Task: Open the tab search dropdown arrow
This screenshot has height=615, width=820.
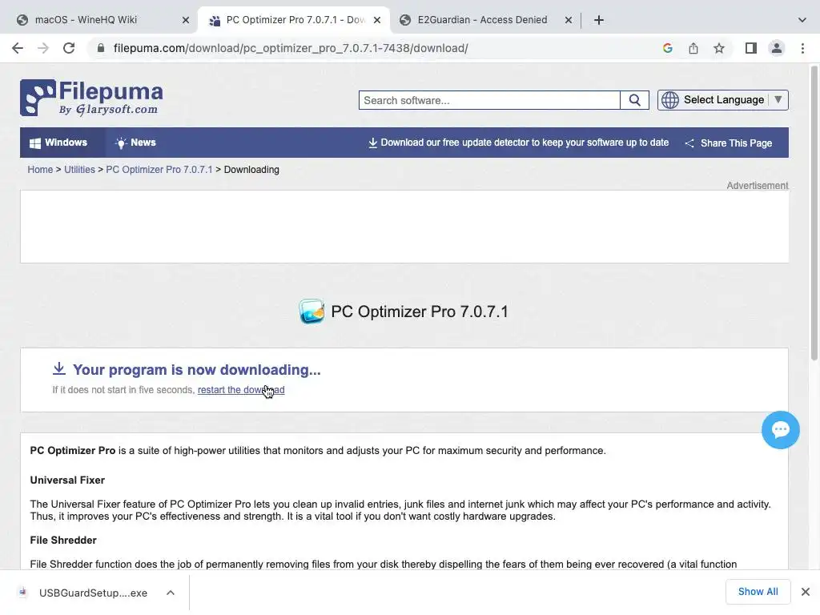Action: pyautogui.click(x=802, y=20)
